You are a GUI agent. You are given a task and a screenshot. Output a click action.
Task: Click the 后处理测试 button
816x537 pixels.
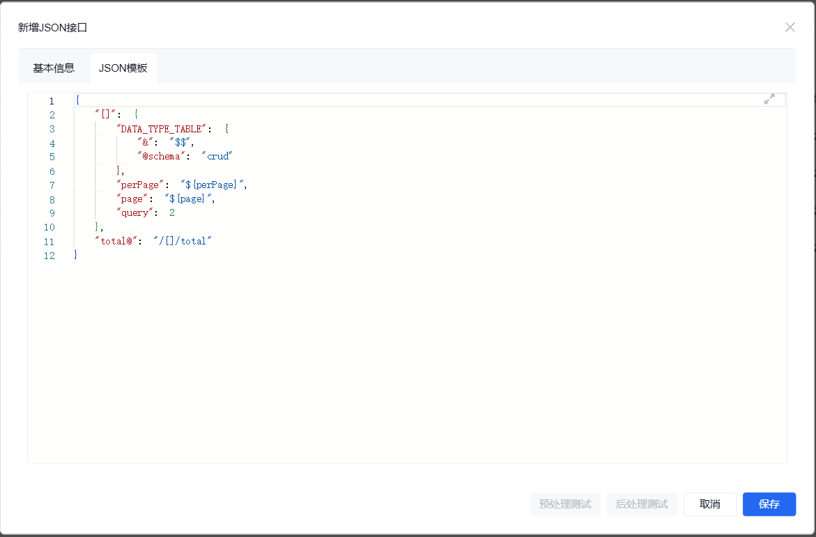point(642,504)
